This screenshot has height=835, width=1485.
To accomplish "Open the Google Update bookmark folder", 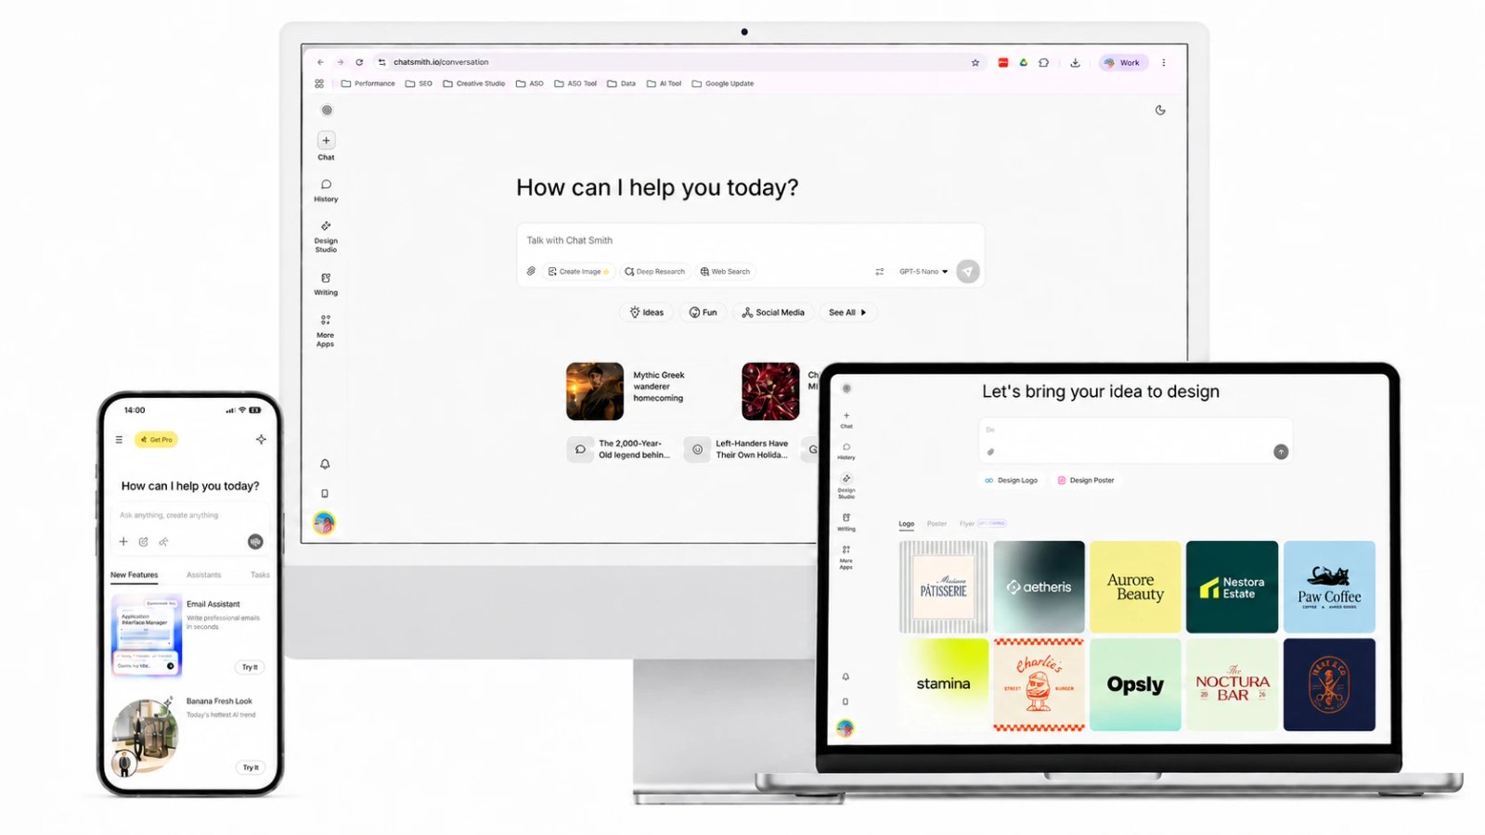I will coord(723,83).
